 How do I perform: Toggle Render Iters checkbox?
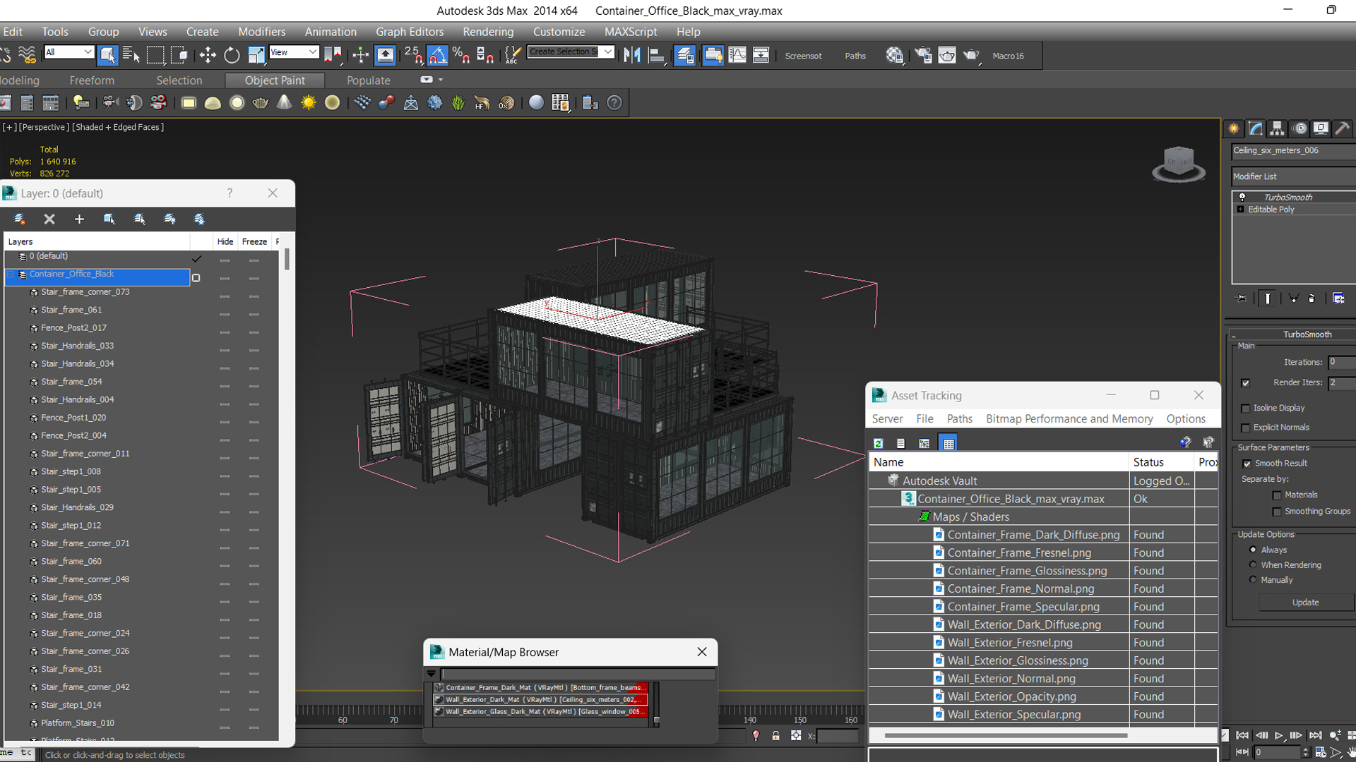1246,383
